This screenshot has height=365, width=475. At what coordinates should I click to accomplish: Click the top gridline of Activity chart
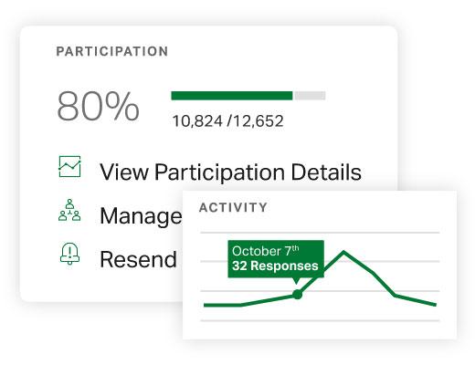click(x=320, y=233)
